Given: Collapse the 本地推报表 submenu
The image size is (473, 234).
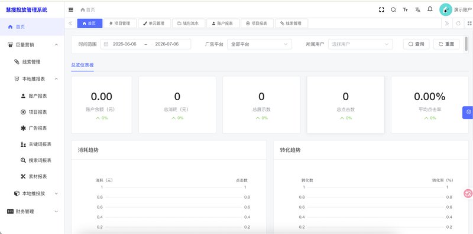Looking at the screenshot, I should point(32,79).
